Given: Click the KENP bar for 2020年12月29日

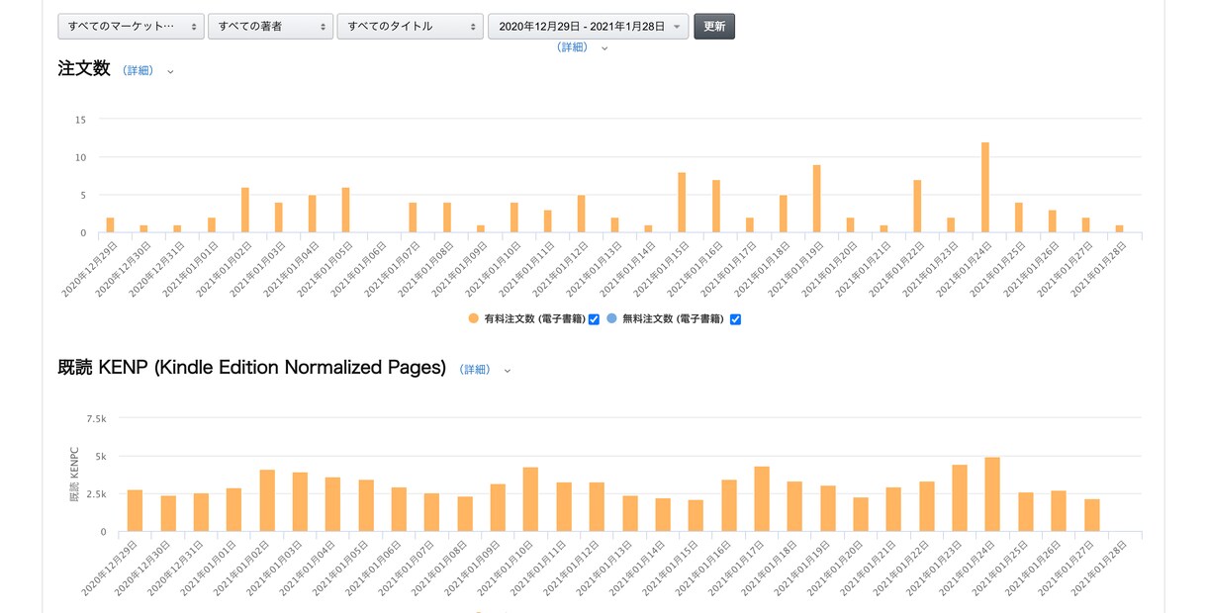Looking at the screenshot, I should click(x=135, y=511).
